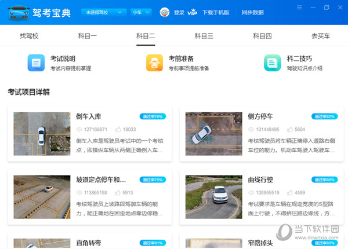The height and width of the screenshot is (249, 348).
Task: Click the like count 5604
Action: coord(300,129)
